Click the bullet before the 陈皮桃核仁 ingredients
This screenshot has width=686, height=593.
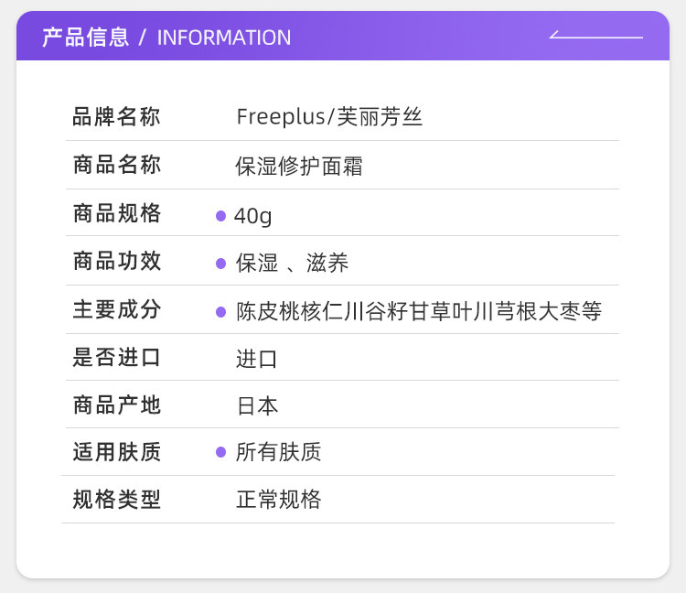coord(220,311)
